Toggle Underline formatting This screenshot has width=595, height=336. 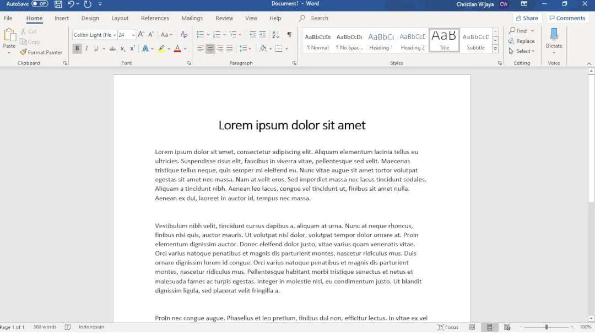[96, 48]
